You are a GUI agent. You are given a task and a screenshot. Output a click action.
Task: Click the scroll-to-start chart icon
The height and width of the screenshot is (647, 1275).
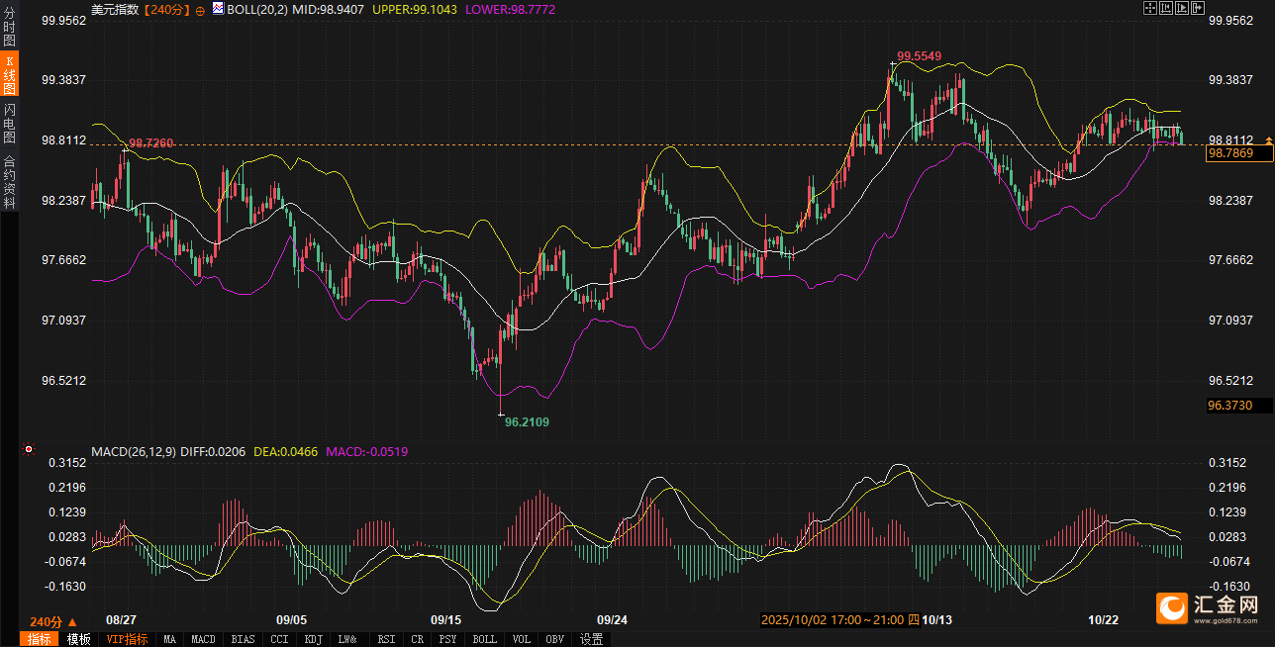1165,8
